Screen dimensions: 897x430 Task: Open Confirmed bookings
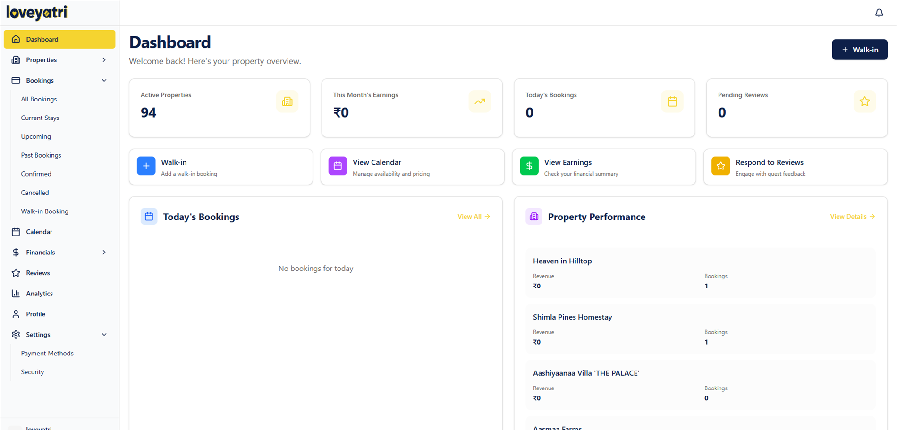pos(36,174)
